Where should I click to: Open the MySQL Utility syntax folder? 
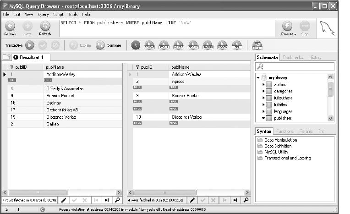(273, 152)
